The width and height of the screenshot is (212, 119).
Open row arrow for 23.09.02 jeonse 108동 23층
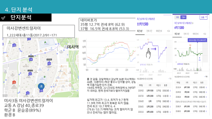point(206,92)
